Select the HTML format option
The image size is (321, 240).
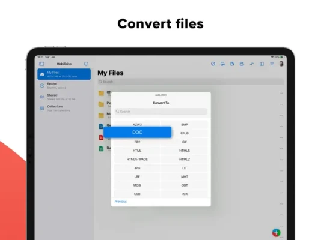(x=137, y=151)
